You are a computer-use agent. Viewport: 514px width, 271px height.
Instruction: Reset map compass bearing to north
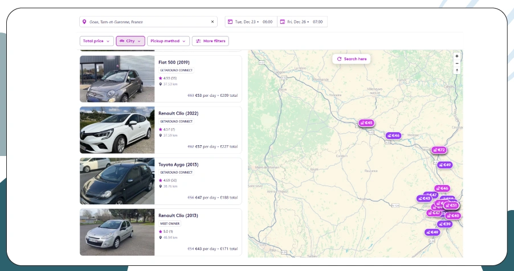pyautogui.click(x=456, y=71)
